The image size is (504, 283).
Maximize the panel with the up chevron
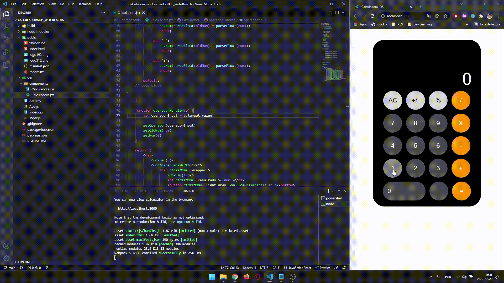click(x=339, y=191)
